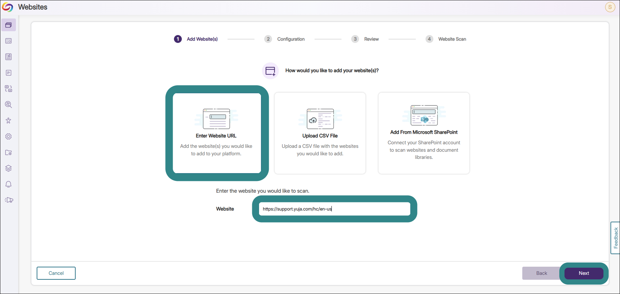Click 'Enter the website you would like to scan.' text
Image resolution: width=620 pixels, height=294 pixels.
263,191
